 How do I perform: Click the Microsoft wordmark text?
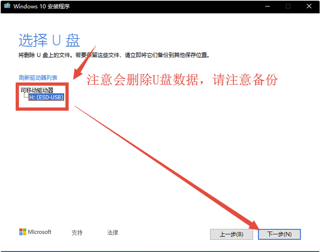39,232
